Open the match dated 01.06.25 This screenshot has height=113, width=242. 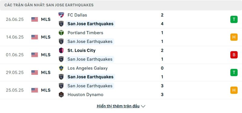coord(121,55)
